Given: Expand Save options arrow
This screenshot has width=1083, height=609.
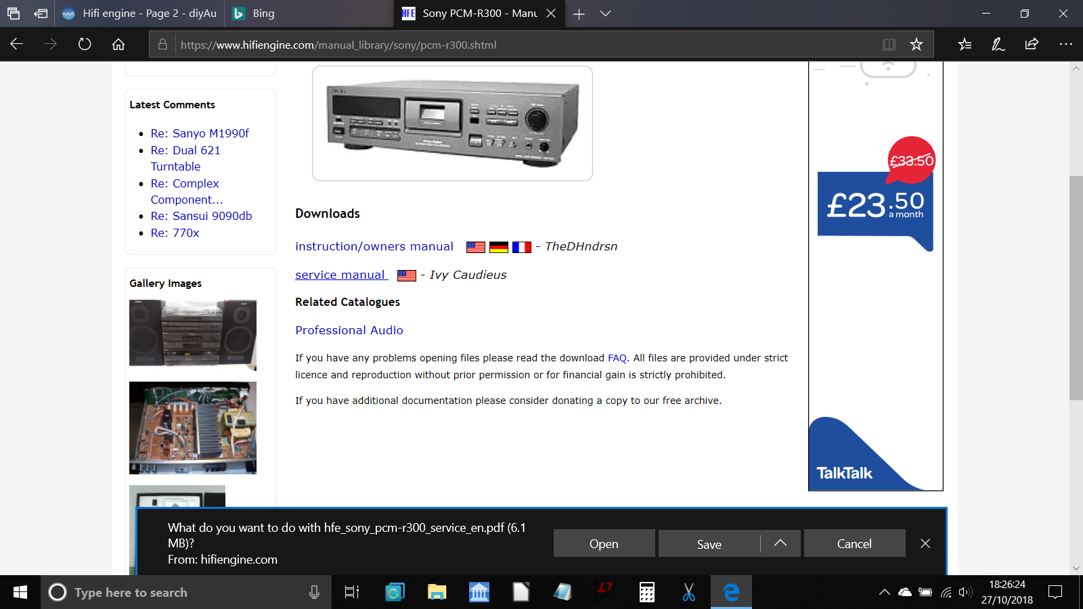Looking at the screenshot, I should click(x=780, y=543).
